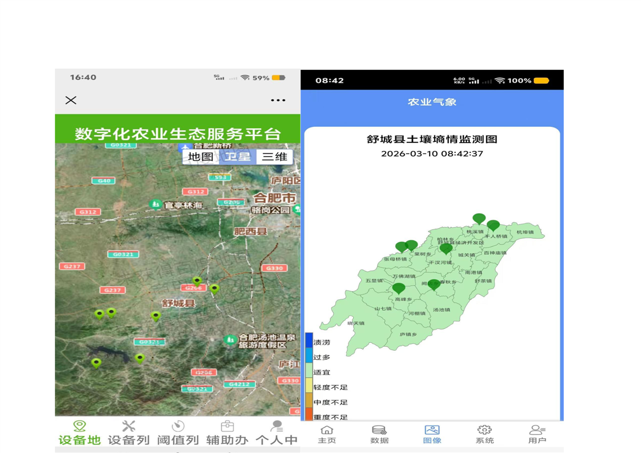Open the 系统 settings gear tab
The height and width of the screenshot is (453, 641).
484,434
